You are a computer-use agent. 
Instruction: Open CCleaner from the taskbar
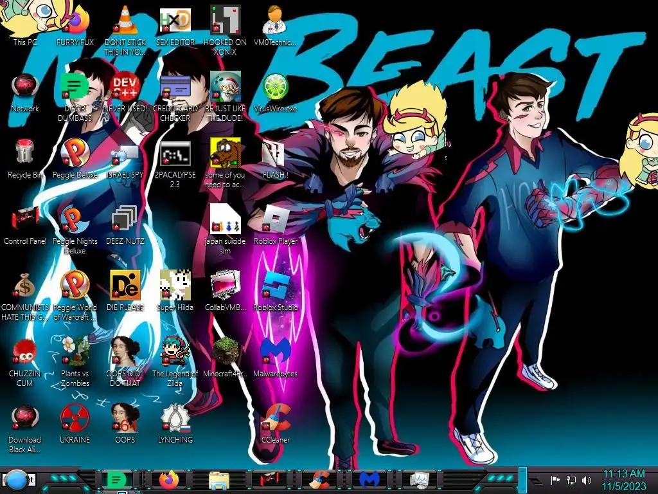coord(320,480)
